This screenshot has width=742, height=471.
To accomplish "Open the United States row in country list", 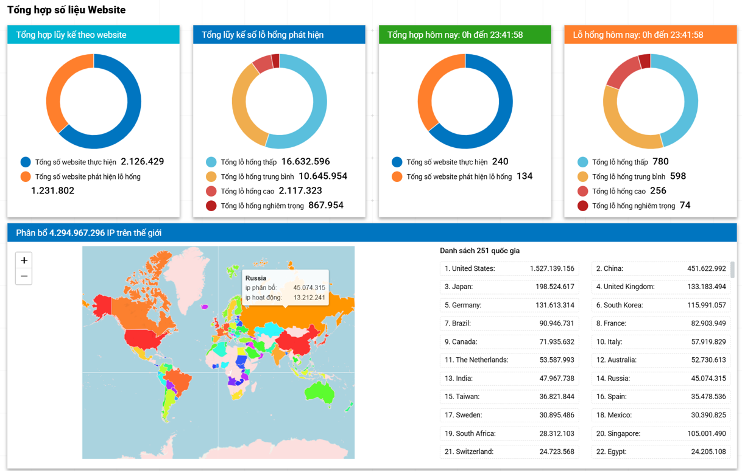I will (x=509, y=268).
